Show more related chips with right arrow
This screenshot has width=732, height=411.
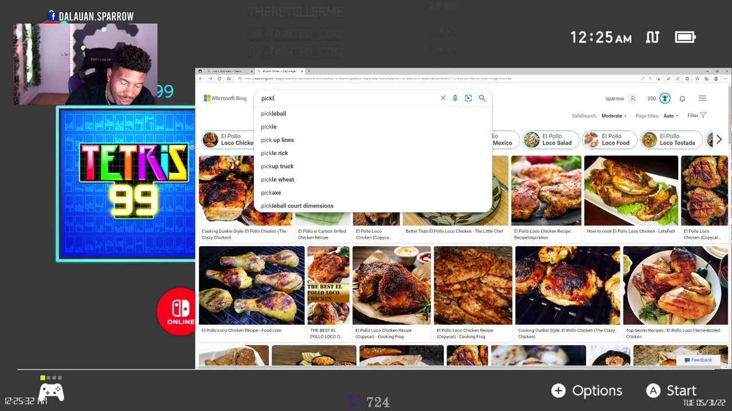[x=719, y=139]
